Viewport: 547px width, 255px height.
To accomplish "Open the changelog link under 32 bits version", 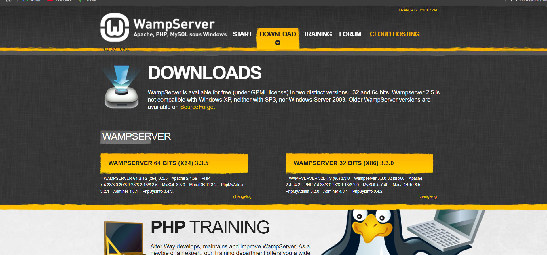I will click(428, 196).
